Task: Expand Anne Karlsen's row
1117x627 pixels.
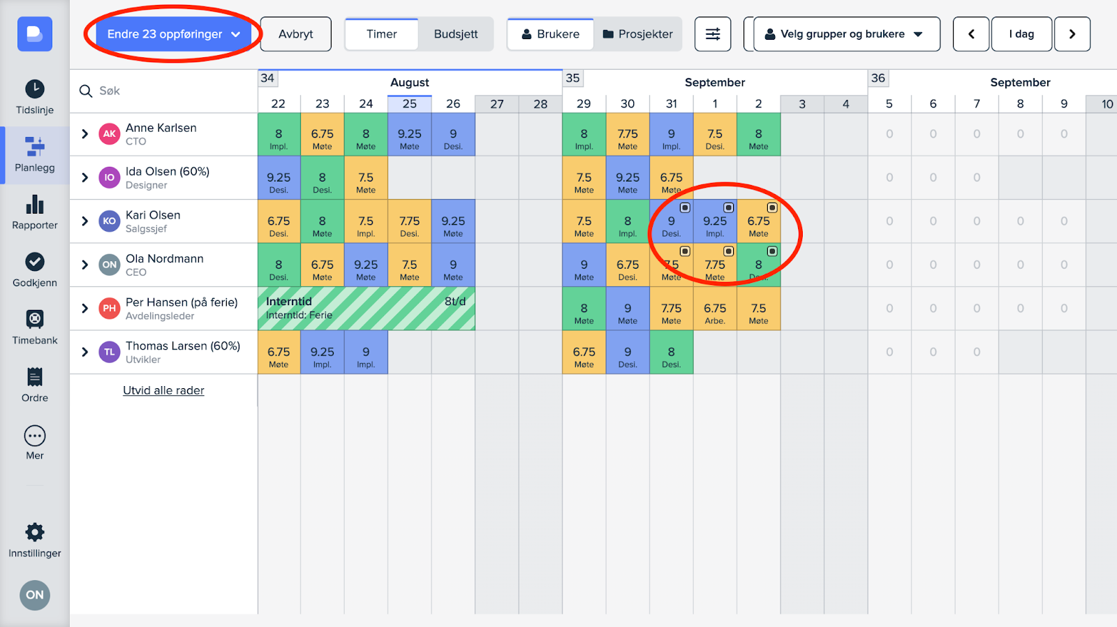Action: [x=85, y=134]
